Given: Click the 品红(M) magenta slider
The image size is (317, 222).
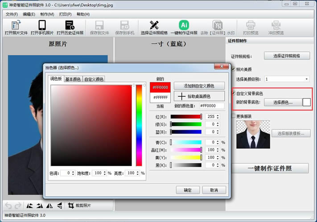Looking at the screenshot, I should [x=186, y=150].
